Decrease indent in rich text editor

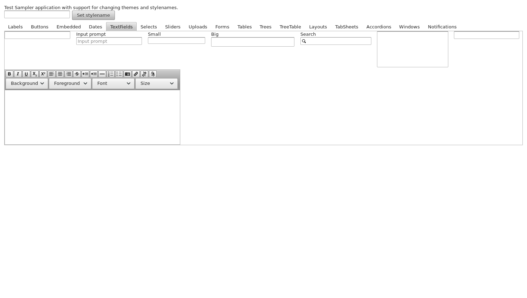[94, 74]
